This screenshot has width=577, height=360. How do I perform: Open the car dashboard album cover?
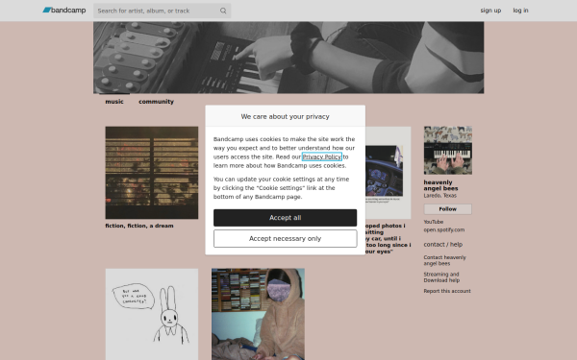click(388, 173)
